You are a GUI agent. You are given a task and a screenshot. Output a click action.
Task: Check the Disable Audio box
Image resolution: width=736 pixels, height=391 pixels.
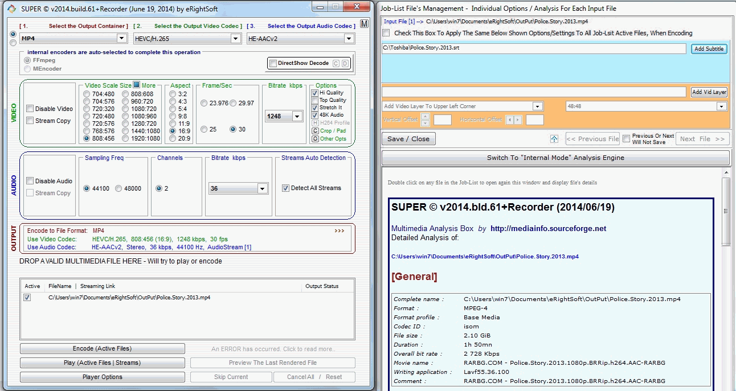point(30,181)
